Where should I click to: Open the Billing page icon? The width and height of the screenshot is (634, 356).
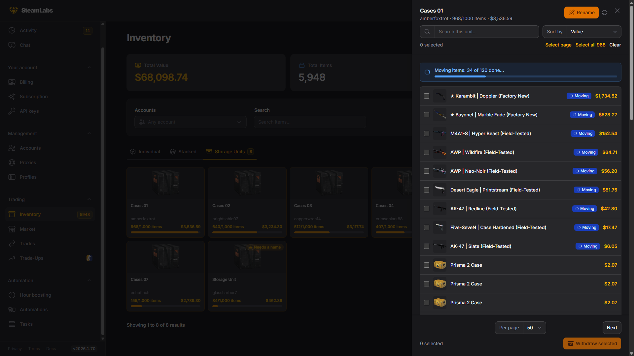click(x=12, y=82)
